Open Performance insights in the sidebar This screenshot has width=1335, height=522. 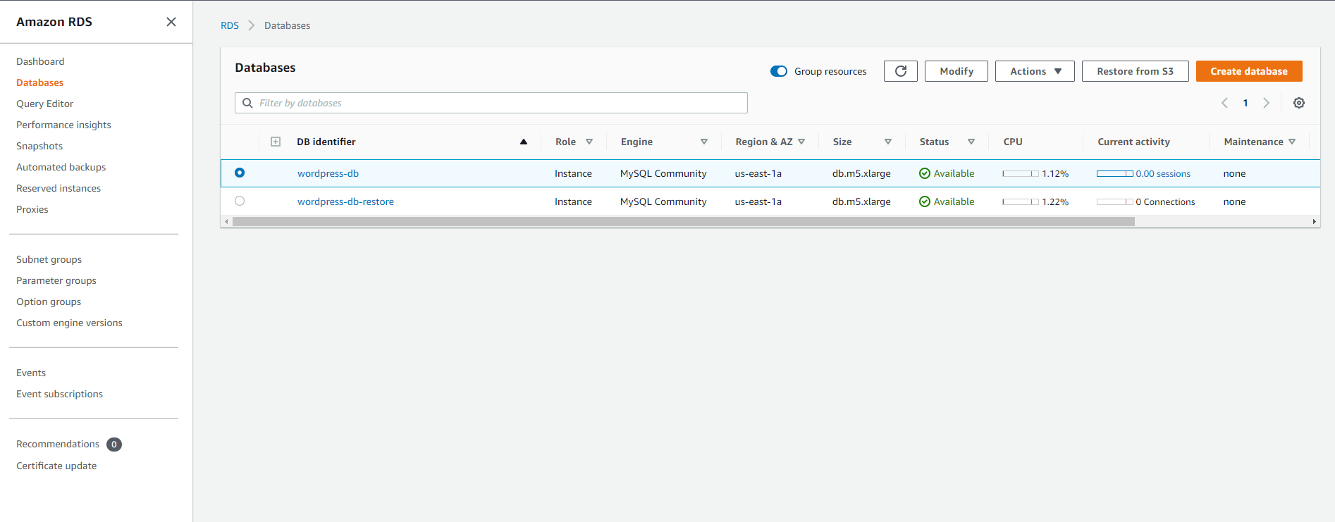63,125
